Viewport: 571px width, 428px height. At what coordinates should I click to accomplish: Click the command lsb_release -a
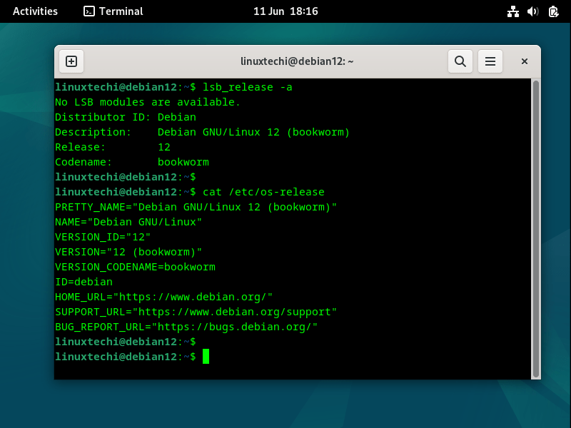click(x=247, y=87)
